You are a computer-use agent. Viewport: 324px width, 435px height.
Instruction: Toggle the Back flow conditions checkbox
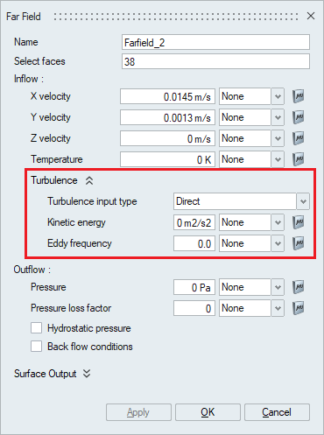coord(36,347)
